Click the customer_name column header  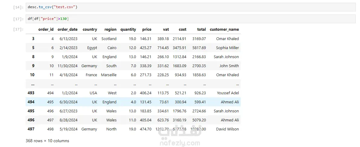[x=224, y=29]
